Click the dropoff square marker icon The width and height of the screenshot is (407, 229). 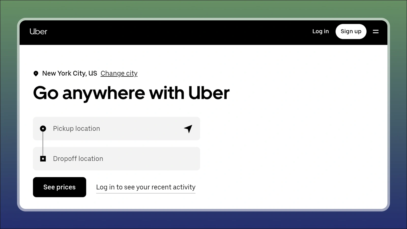43,159
